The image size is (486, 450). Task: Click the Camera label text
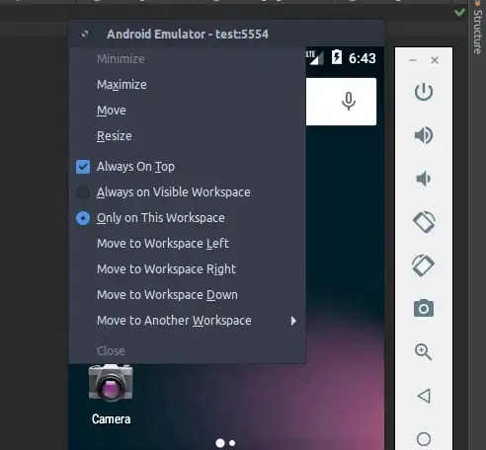[111, 419]
